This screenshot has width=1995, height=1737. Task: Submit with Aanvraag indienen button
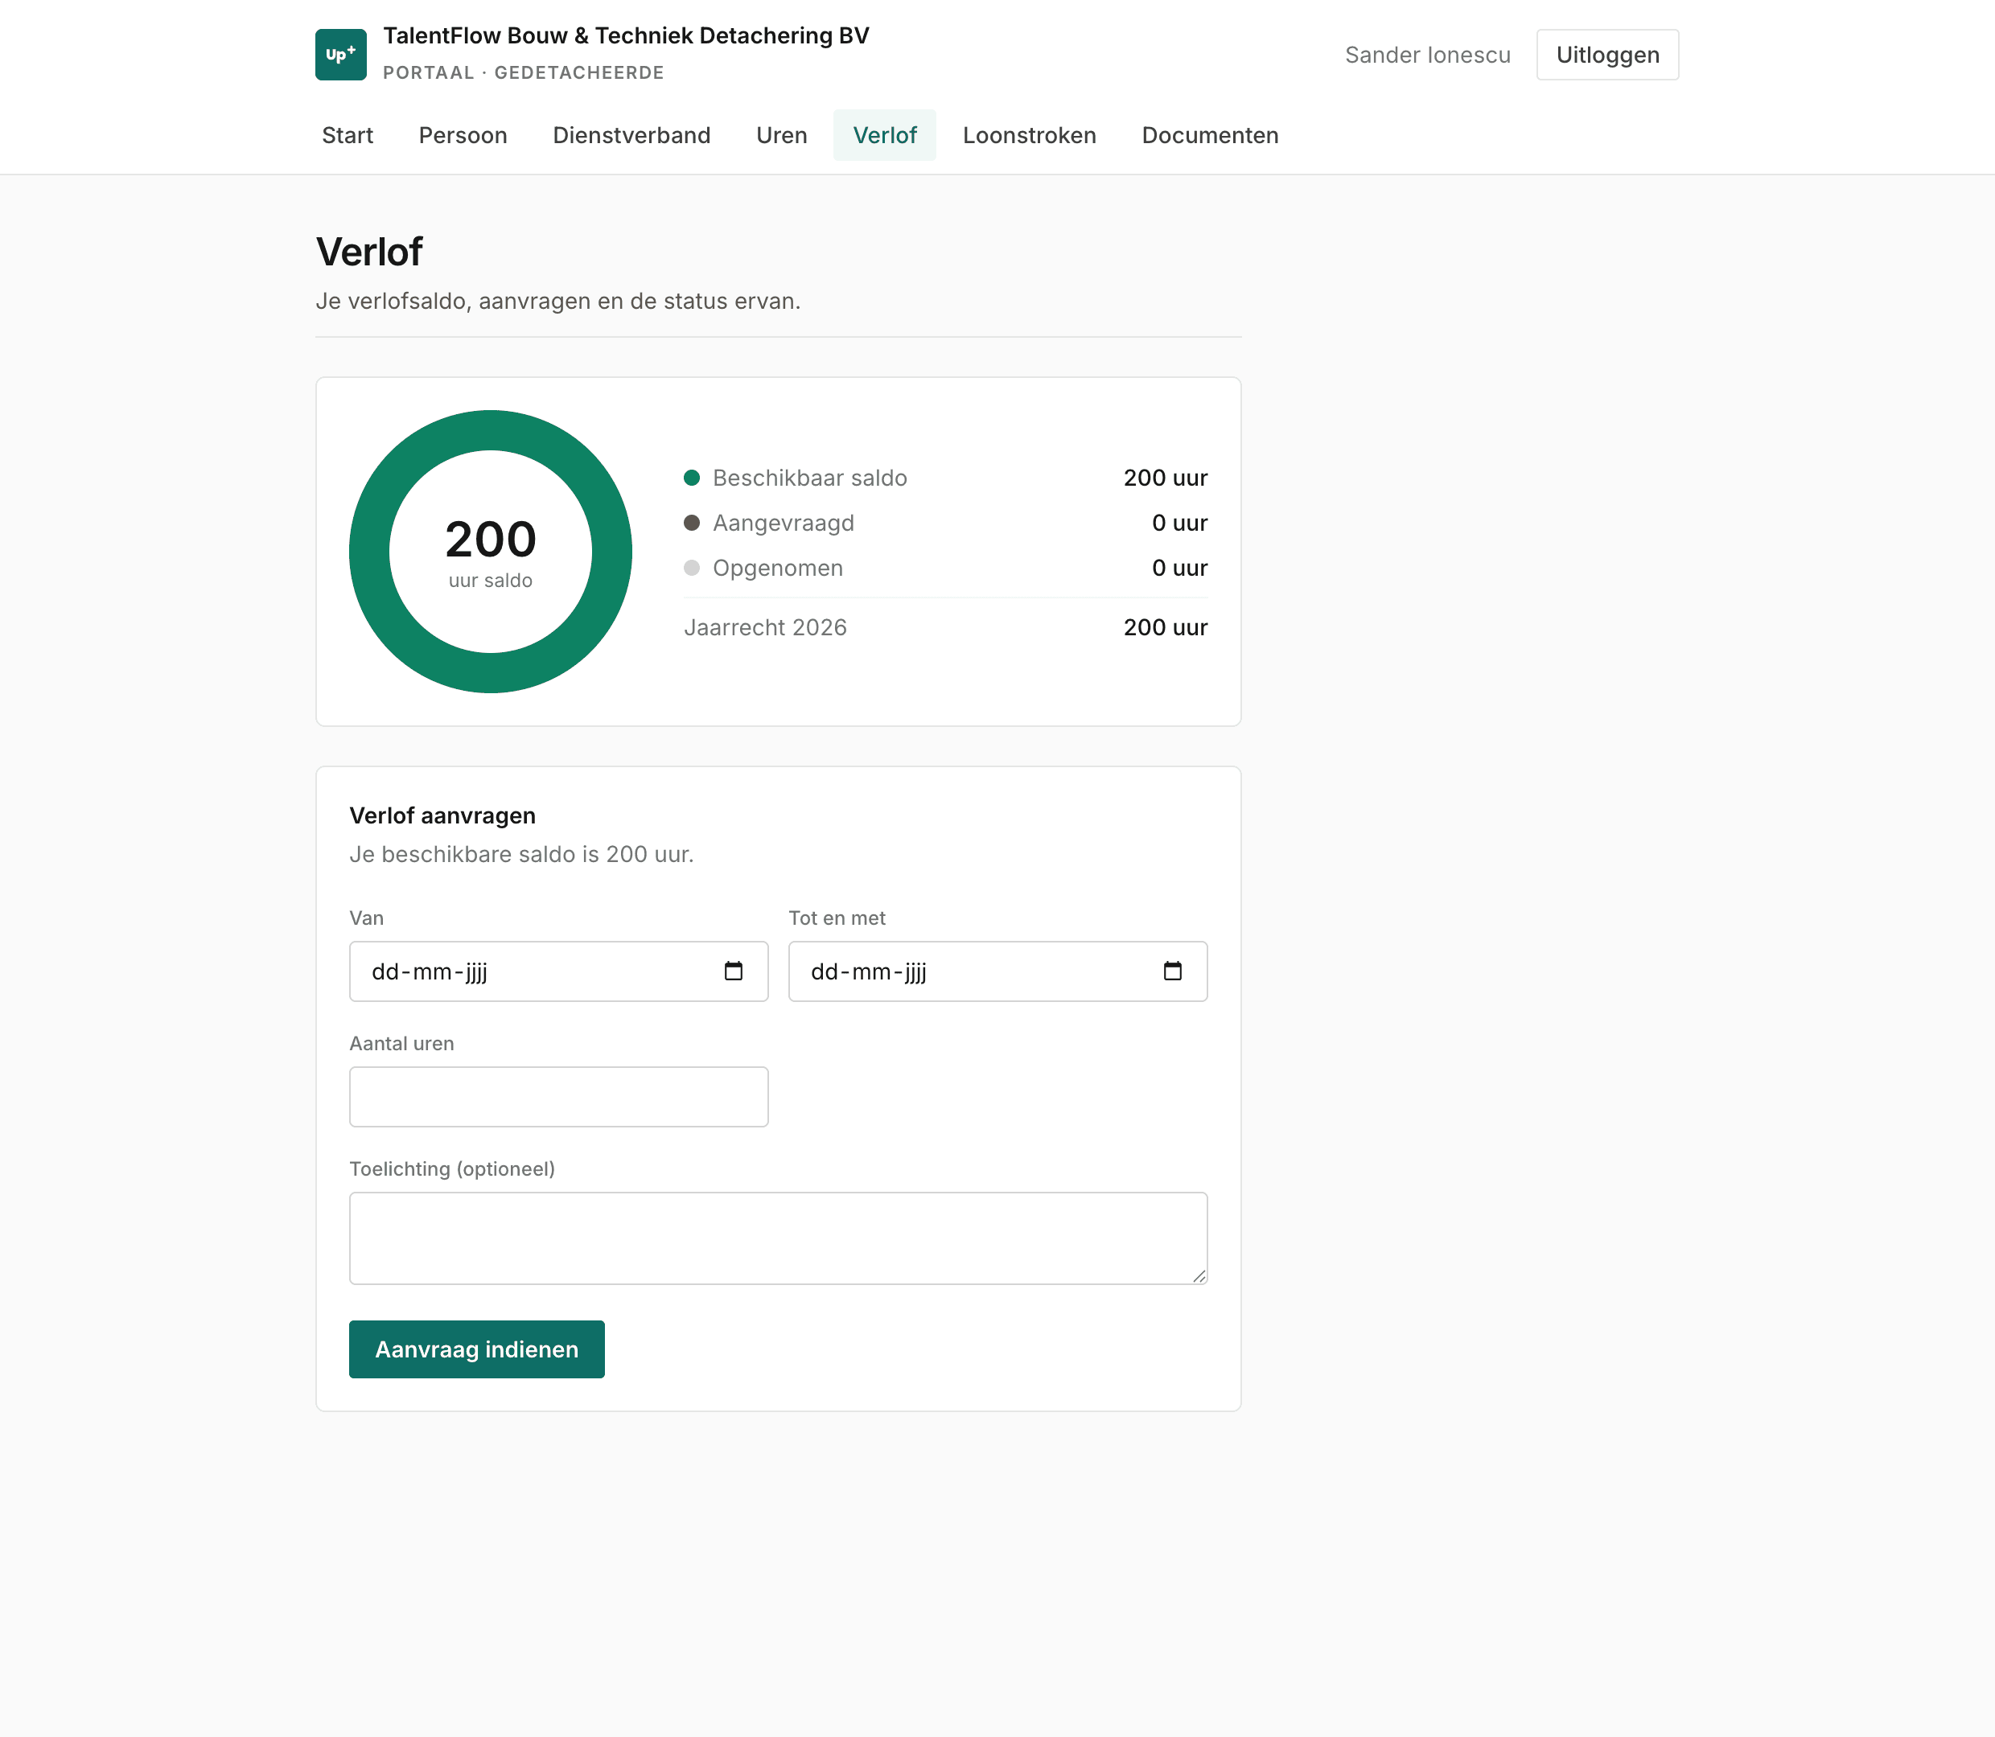(x=476, y=1349)
